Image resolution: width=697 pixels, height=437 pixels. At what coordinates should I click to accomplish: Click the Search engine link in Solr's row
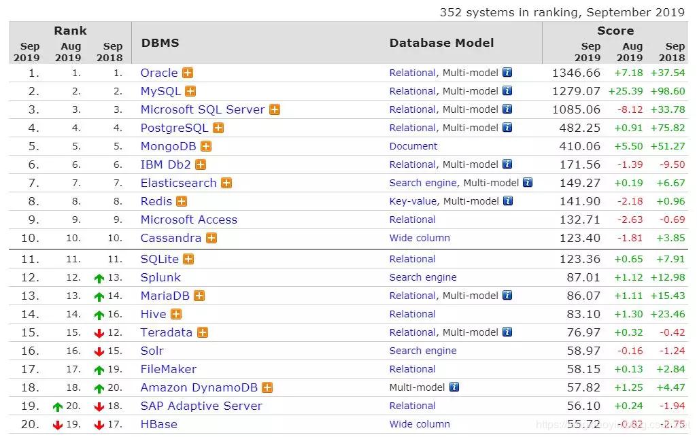pos(423,351)
